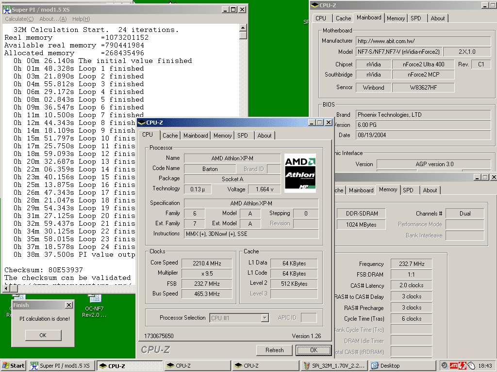Viewport: 497px width, 372px height.
Task: Click Manufacturer http://www.abit.com.tw/ field
Action: tap(423, 41)
